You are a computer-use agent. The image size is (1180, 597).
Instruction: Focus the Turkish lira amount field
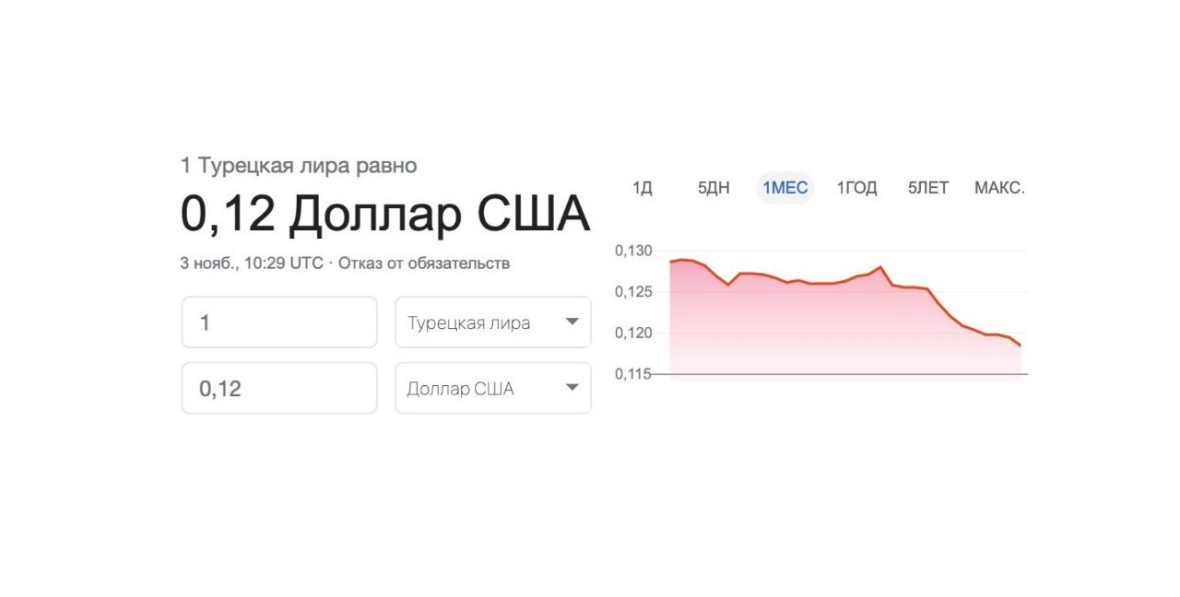click(x=279, y=322)
